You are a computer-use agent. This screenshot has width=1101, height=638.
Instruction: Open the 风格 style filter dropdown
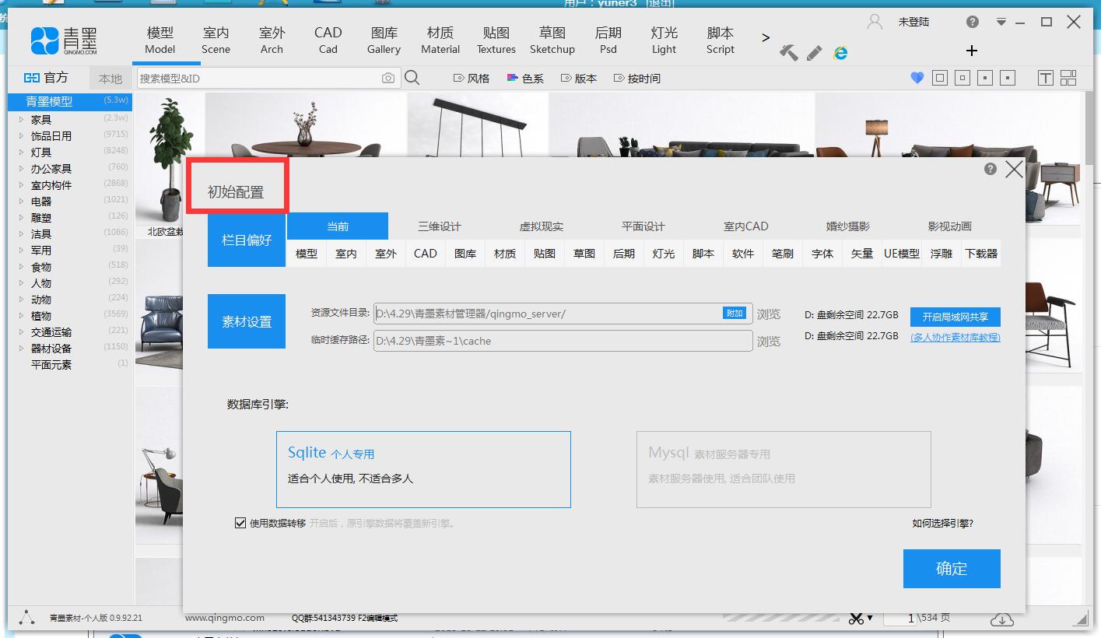point(472,79)
